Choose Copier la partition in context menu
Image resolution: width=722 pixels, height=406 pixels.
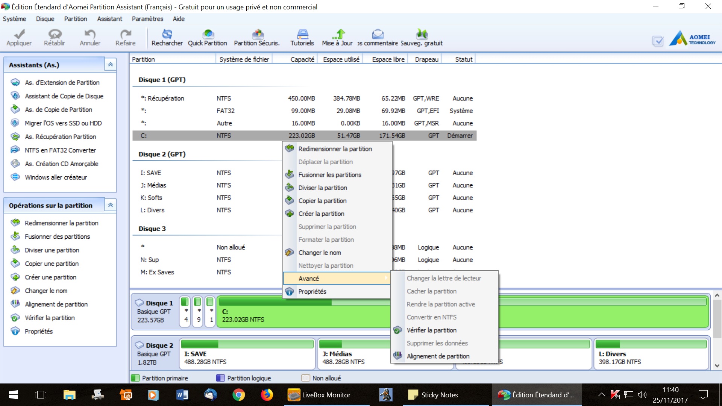click(x=337, y=201)
